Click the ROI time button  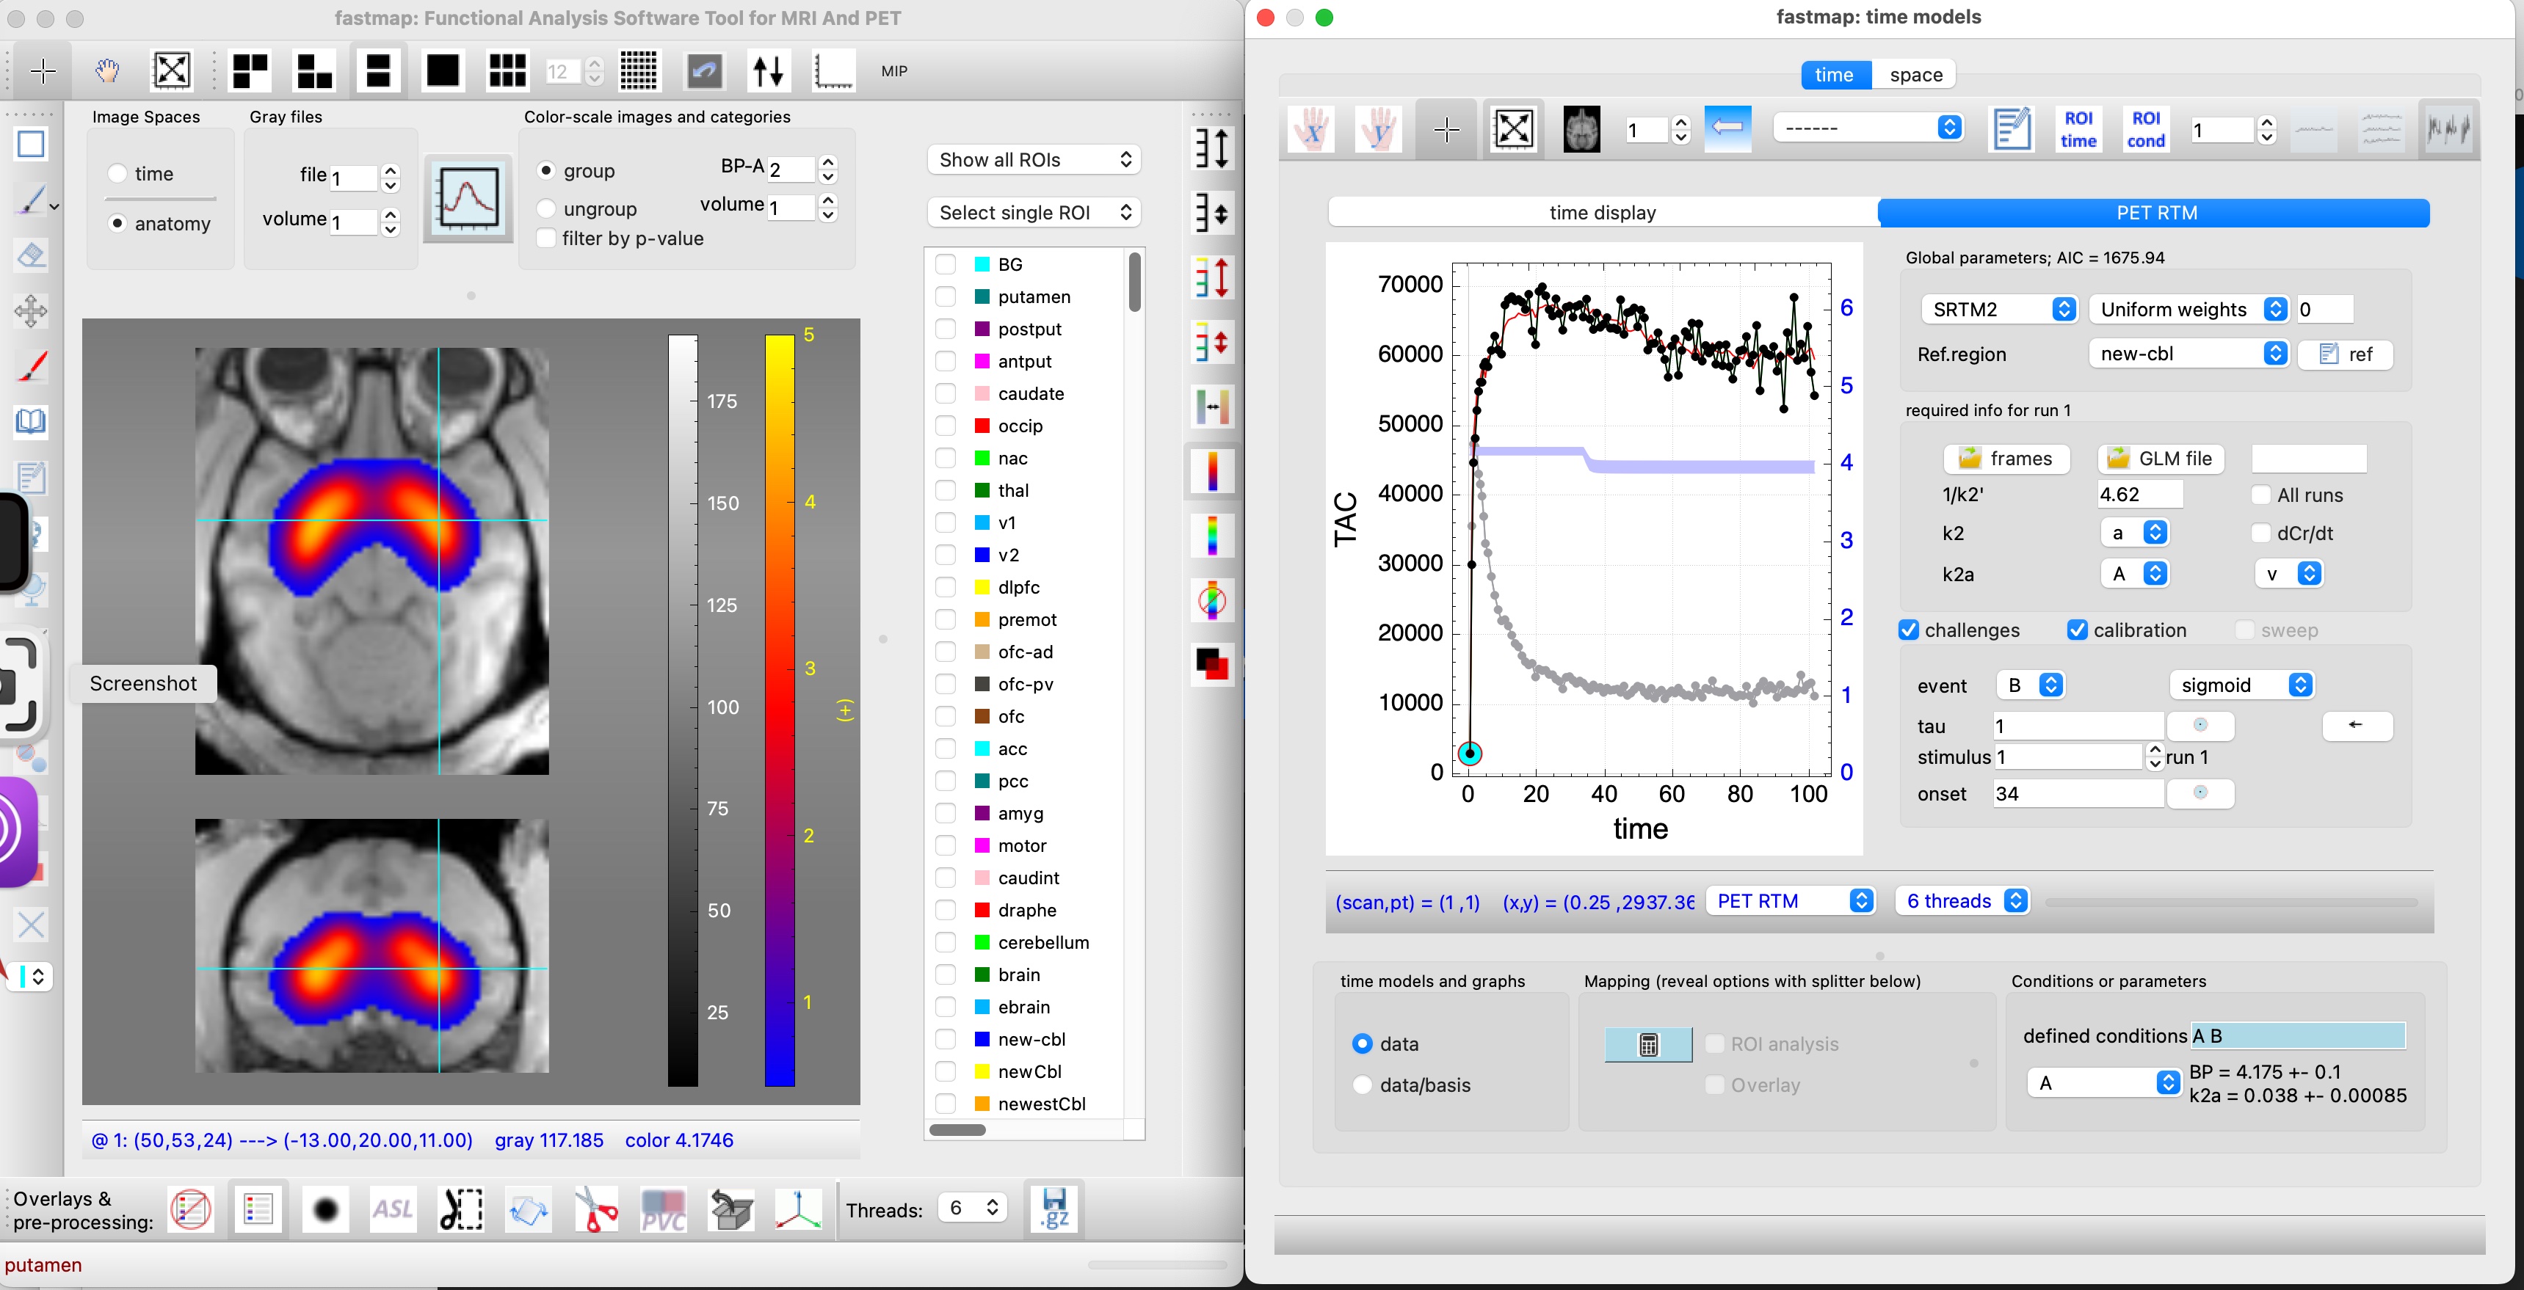(2077, 129)
